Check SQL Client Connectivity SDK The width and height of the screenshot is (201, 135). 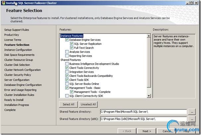[67, 96]
